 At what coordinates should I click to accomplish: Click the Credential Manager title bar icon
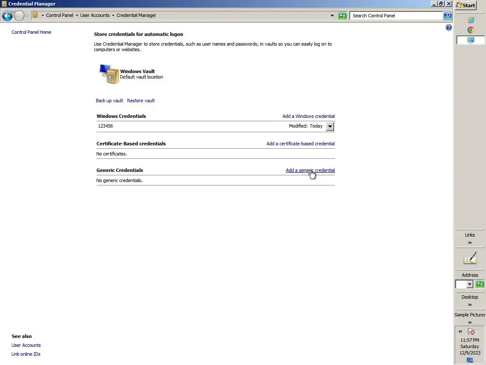click(x=4, y=4)
